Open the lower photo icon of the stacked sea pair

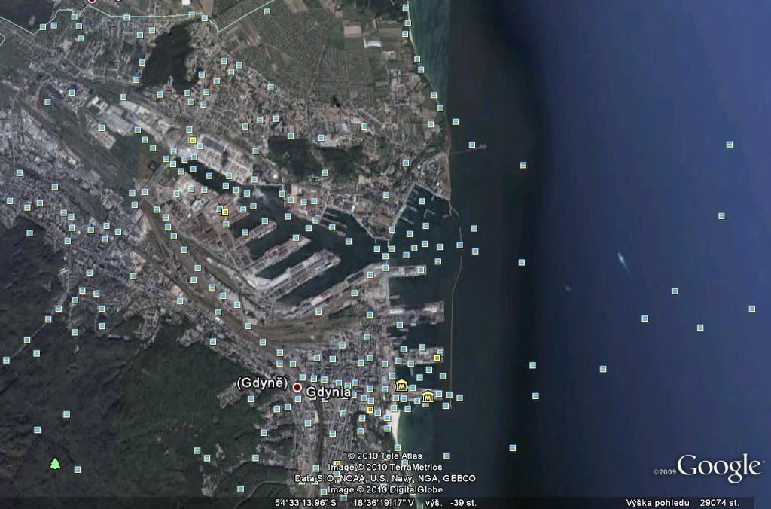coord(535,395)
